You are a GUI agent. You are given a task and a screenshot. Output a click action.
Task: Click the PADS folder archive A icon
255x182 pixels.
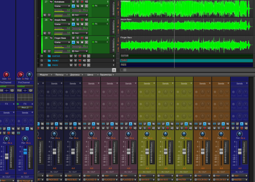[x=89, y=65]
